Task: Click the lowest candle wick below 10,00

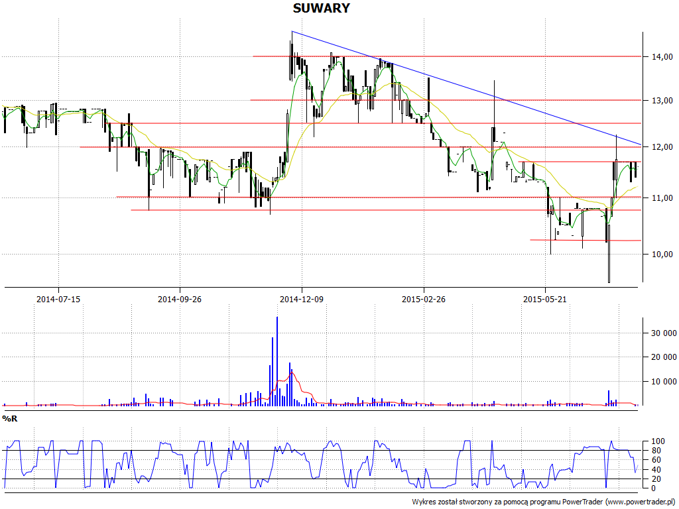Action: (609, 253)
